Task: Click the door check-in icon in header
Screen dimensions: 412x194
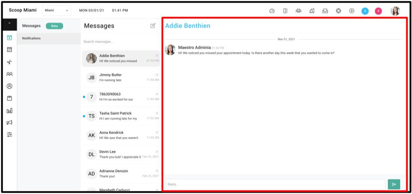Action: pos(285,11)
